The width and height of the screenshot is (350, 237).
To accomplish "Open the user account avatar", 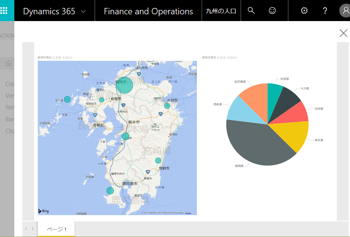I will tap(344, 11).
